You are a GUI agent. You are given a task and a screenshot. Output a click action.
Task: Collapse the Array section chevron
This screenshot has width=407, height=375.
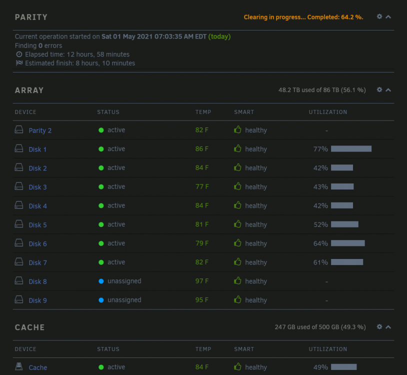(388, 90)
